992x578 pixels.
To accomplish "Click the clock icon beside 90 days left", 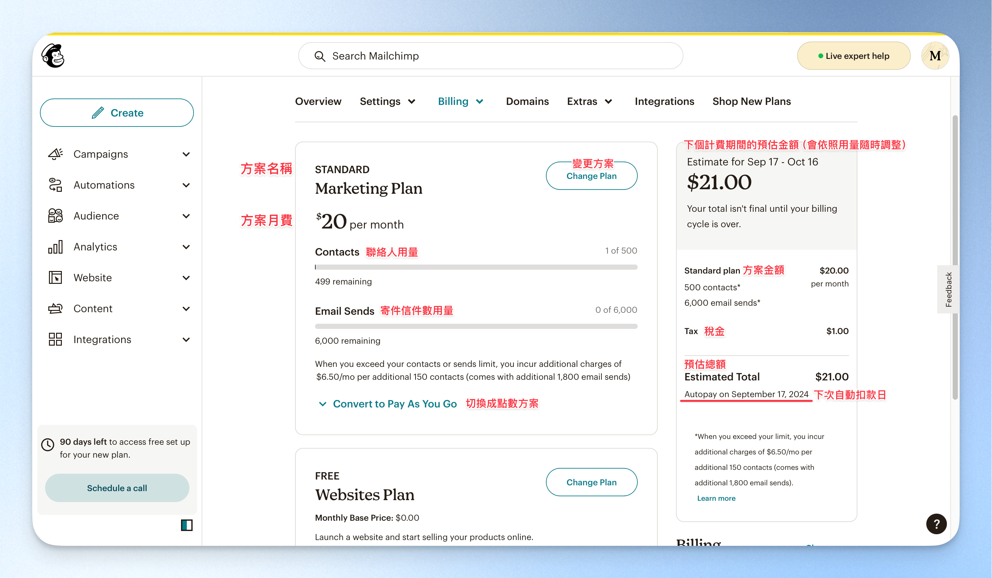I will tap(48, 445).
